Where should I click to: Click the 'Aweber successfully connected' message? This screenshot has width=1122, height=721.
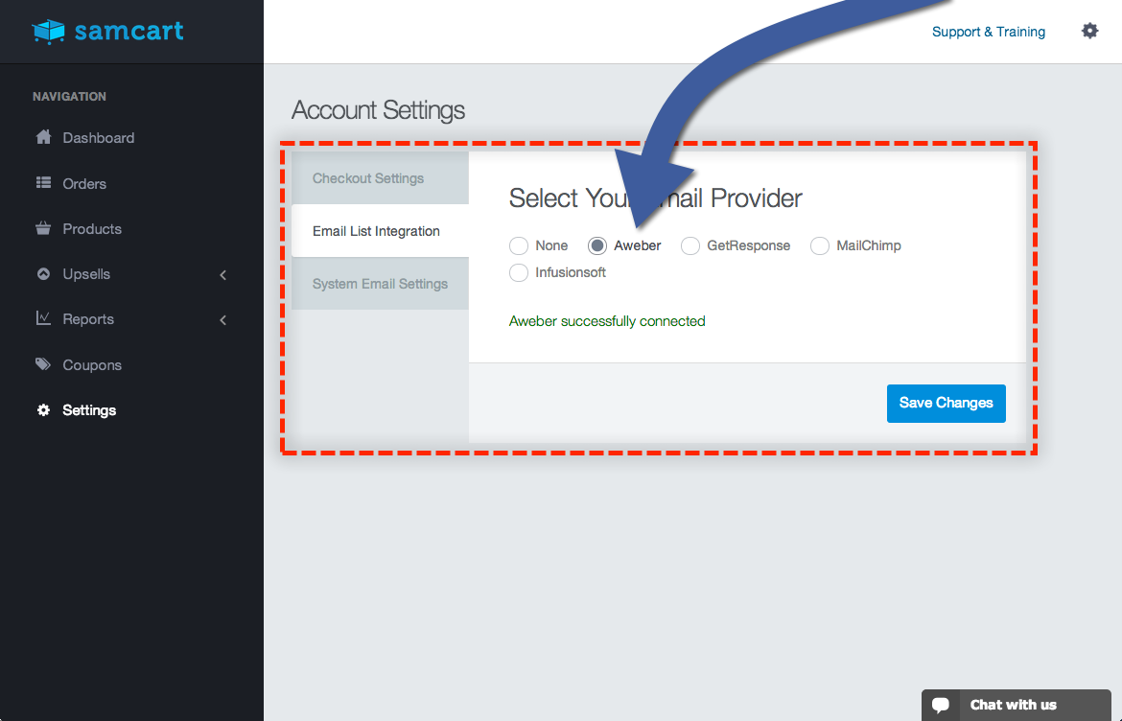pos(607,321)
